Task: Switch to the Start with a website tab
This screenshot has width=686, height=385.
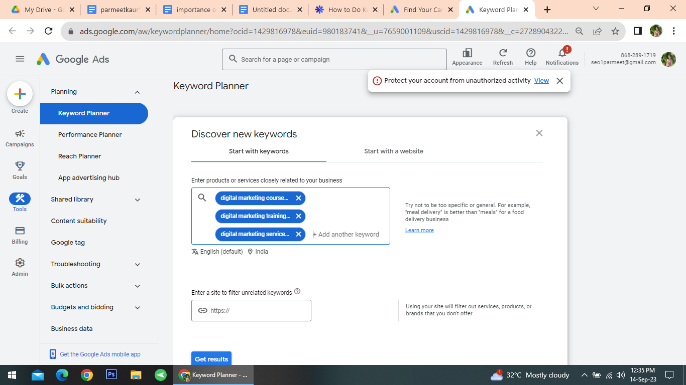Action: (x=394, y=151)
